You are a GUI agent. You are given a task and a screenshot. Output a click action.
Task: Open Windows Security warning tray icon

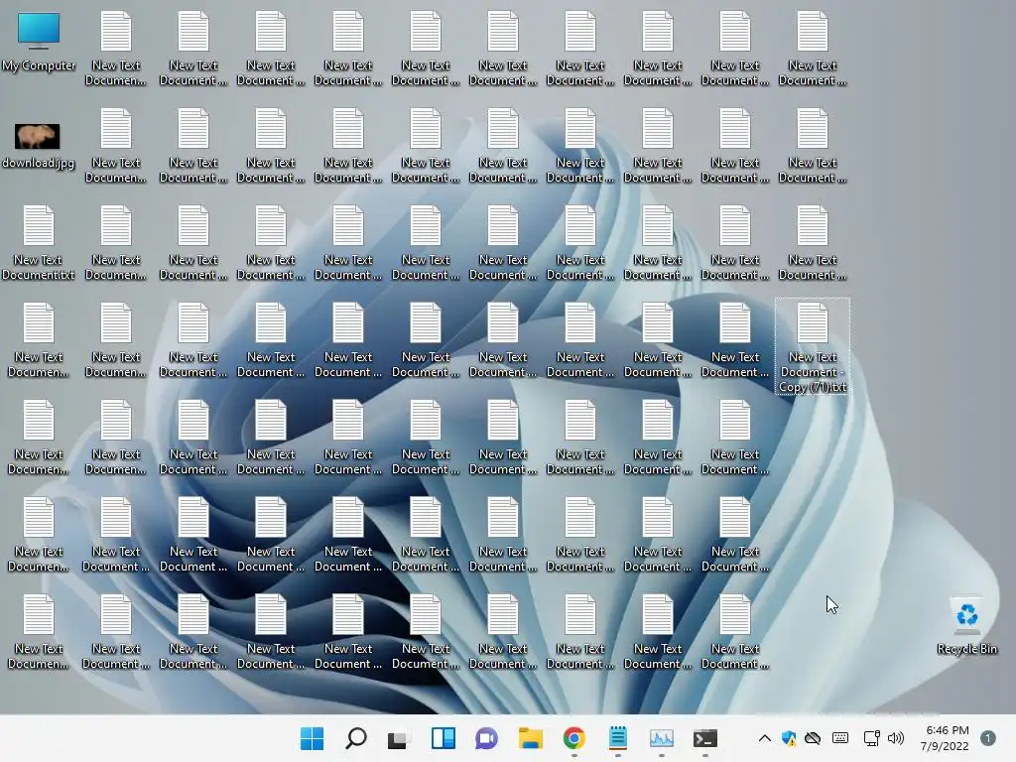tap(789, 738)
